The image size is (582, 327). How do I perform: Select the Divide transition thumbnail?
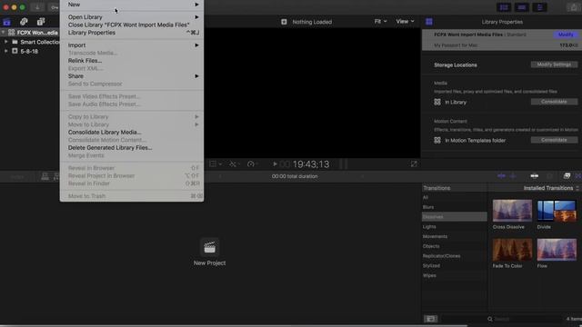point(557,211)
